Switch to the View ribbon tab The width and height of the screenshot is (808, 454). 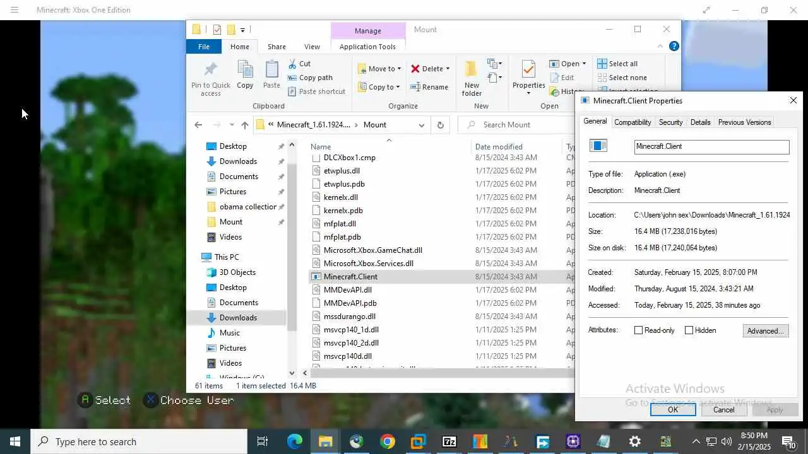coord(312,47)
